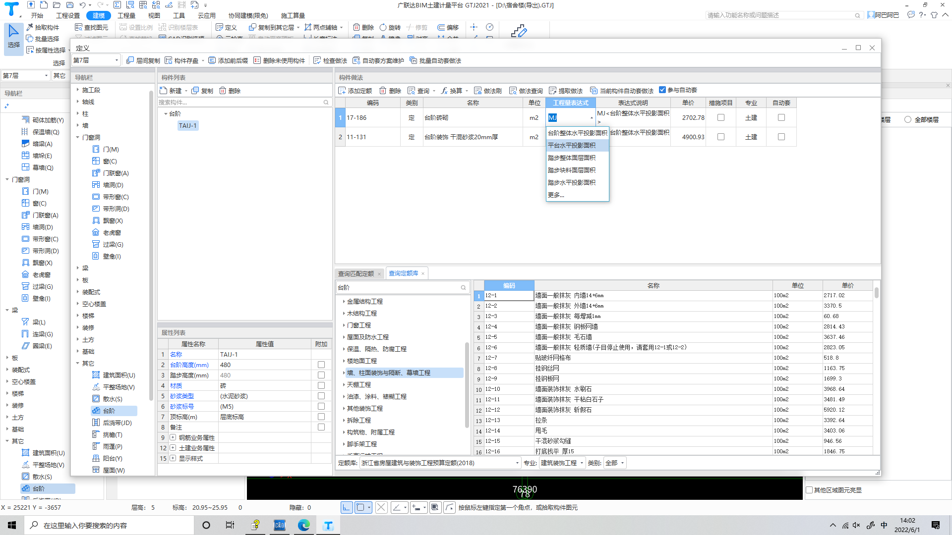
Task: Click the 删除未使用构件 icon
Action: coord(257,60)
